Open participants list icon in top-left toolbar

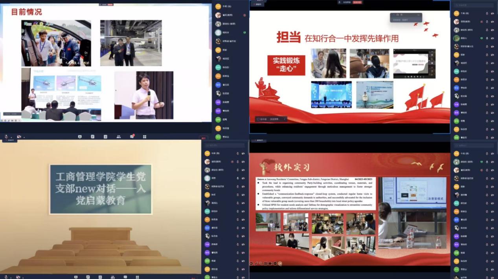(x=118, y=137)
